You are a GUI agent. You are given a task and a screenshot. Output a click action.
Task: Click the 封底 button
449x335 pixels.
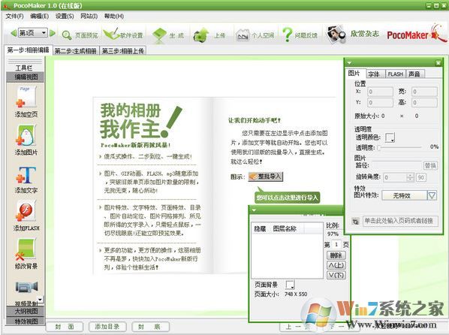[x=150, y=327]
